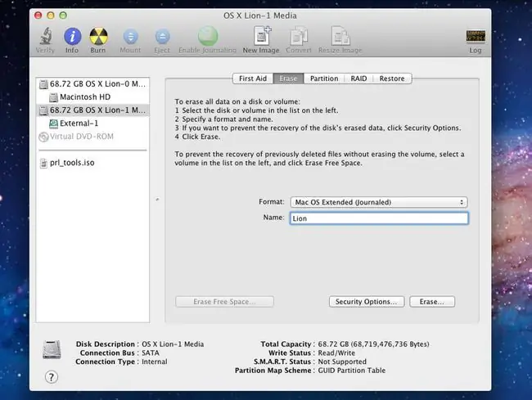Select the Macintosh HD volume

(x=92, y=97)
